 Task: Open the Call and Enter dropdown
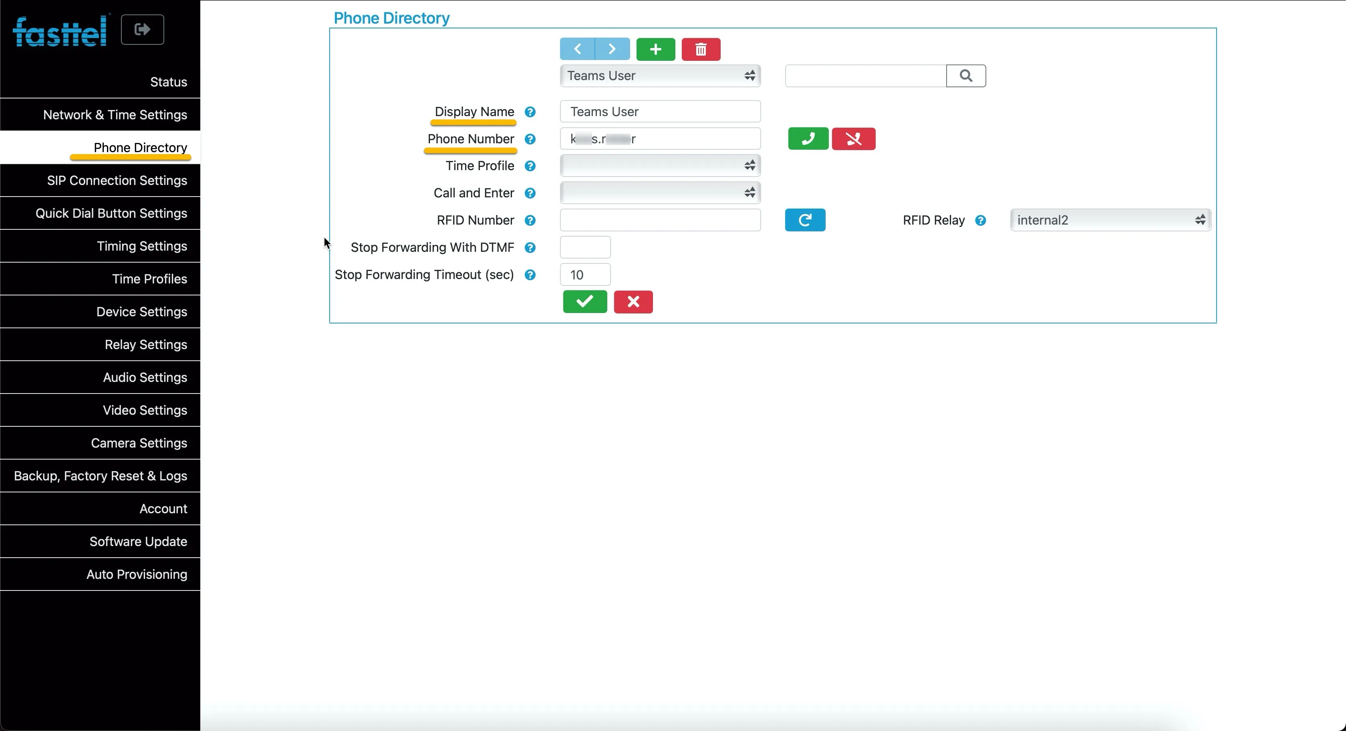(x=661, y=193)
